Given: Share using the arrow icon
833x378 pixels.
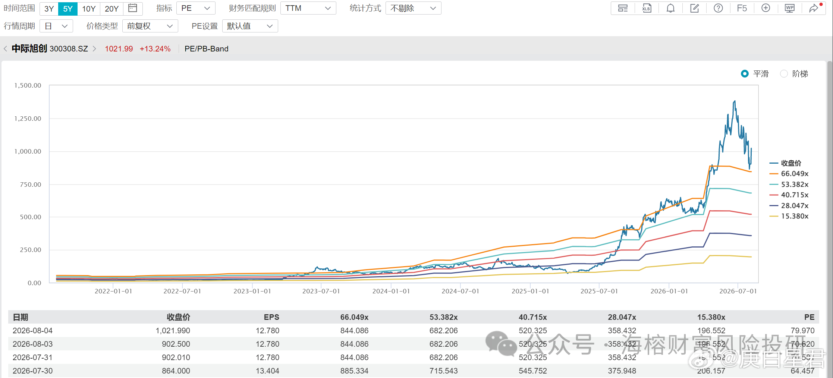Looking at the screenshot, I should [814, 8].
